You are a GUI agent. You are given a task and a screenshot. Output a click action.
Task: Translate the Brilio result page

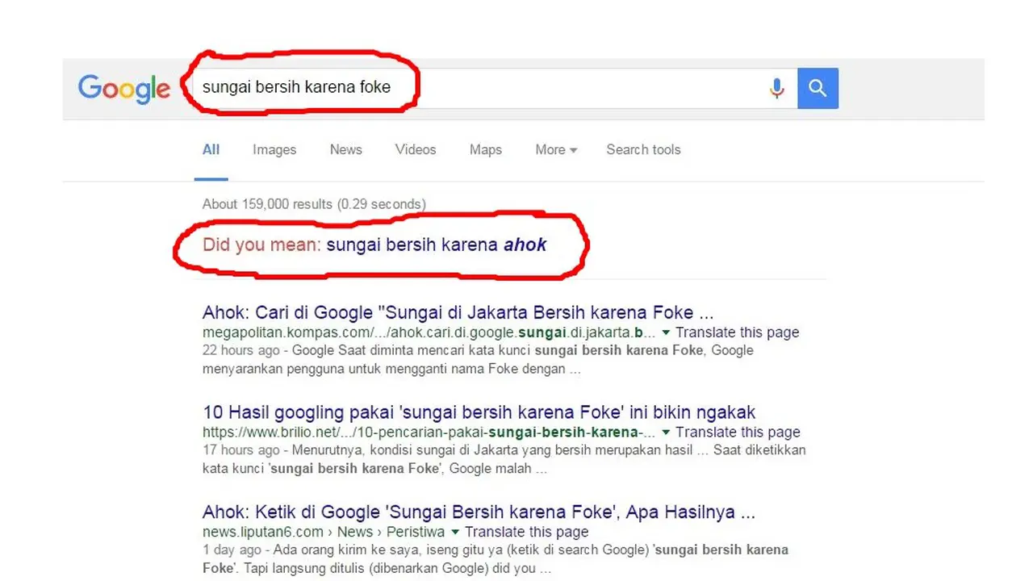[x=738, y=433]
